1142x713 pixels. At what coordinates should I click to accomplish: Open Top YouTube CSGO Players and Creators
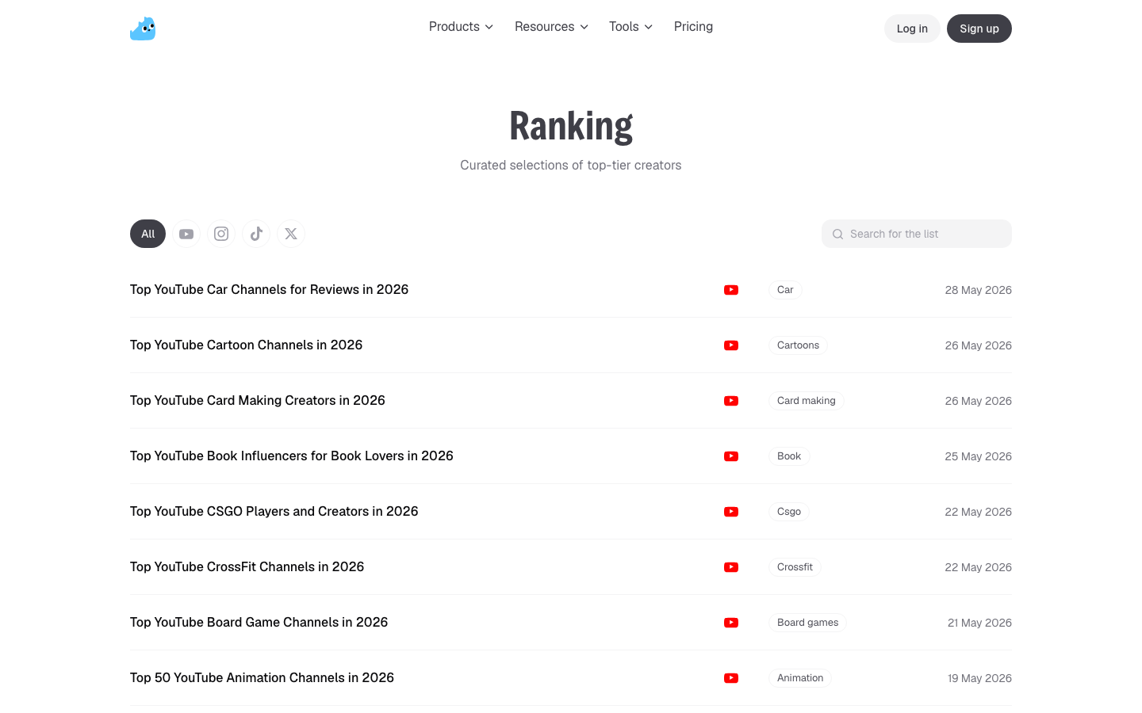click(274, 512)
